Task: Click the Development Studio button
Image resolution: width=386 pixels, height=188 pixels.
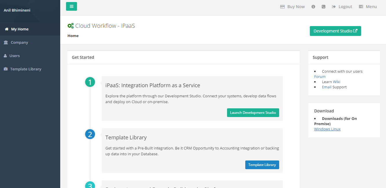Action: 335,31
